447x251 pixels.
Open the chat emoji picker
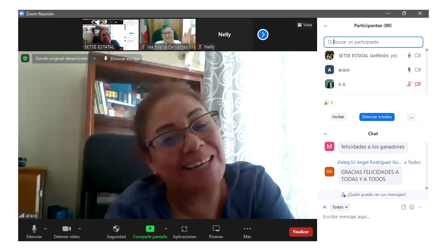click(x=412, y=207)
